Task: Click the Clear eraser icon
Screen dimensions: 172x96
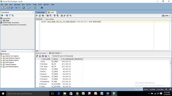Action: click(x=64, y=15)
